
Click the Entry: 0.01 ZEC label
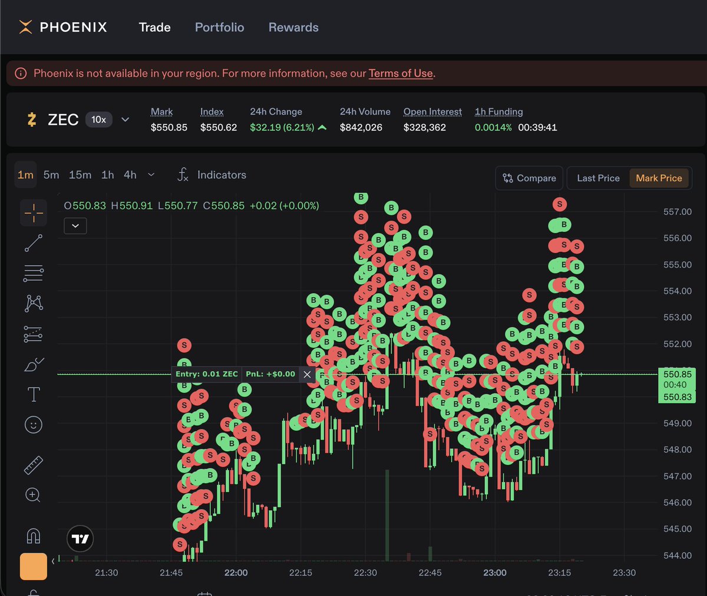click(207, 374)
